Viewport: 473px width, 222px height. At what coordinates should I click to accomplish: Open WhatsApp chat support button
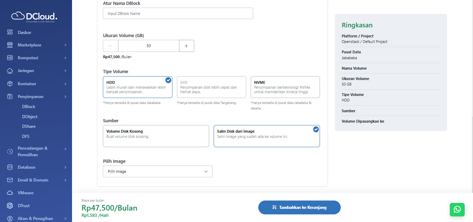pos(457,210)
